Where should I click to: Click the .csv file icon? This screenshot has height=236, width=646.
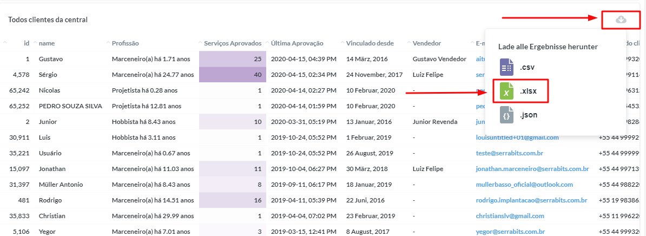pos(506,68)
